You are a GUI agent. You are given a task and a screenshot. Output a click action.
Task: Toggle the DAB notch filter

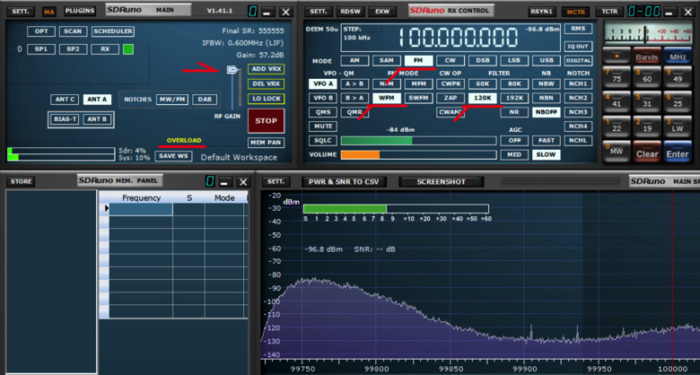205,100
